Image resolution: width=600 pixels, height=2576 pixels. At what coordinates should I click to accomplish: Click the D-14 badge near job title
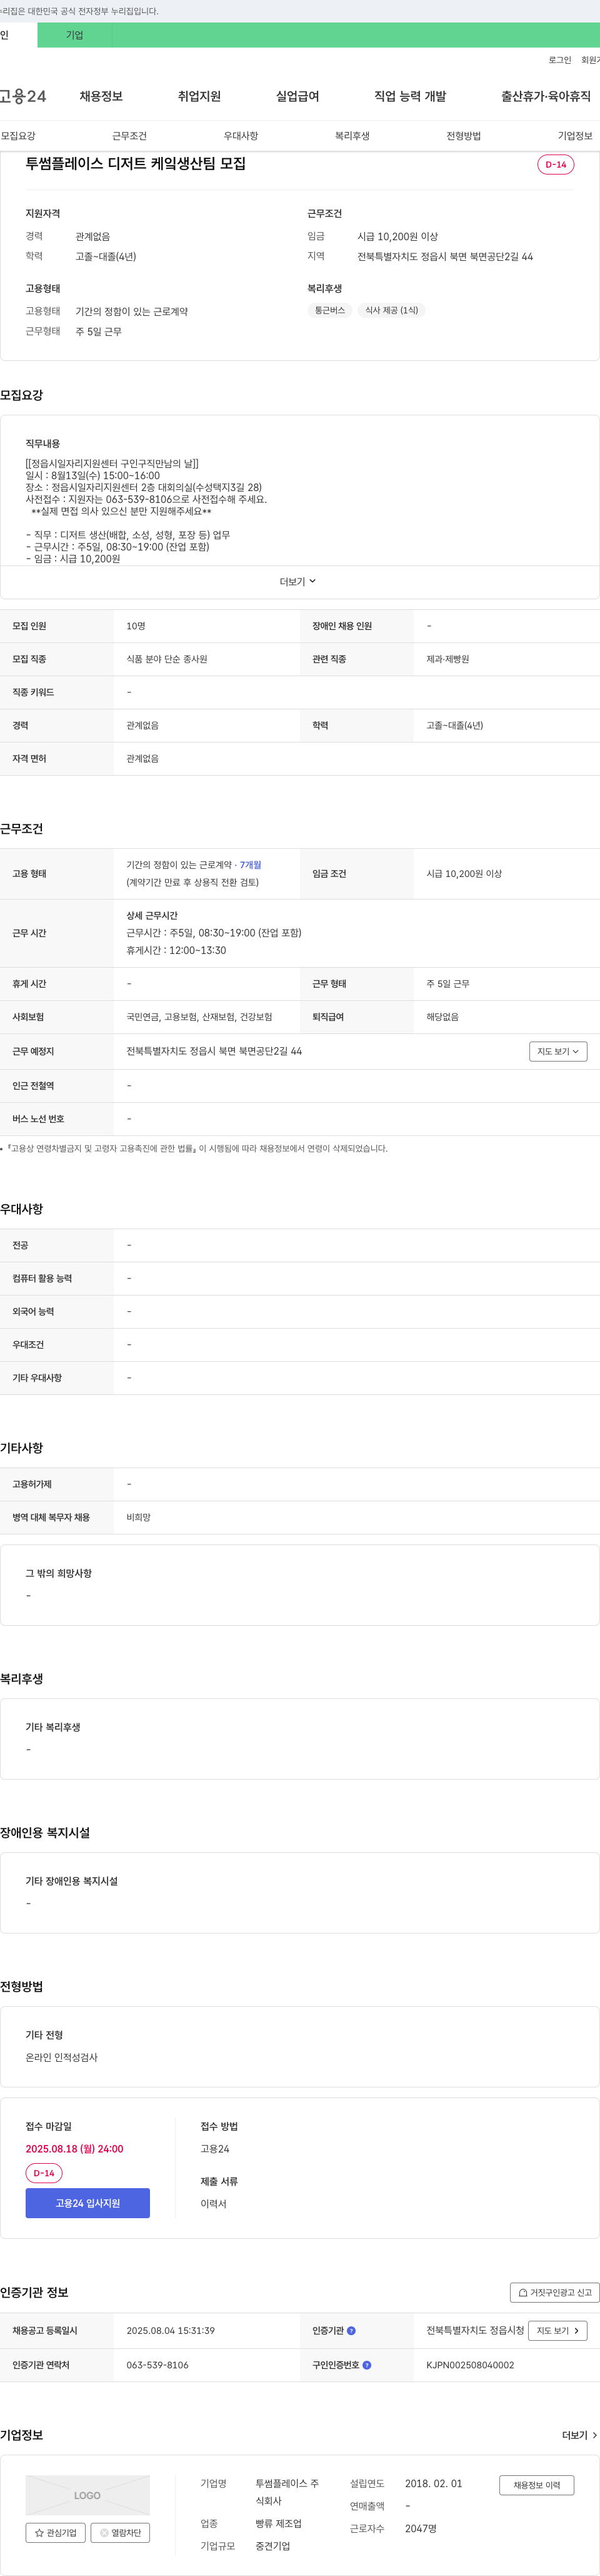555,164
